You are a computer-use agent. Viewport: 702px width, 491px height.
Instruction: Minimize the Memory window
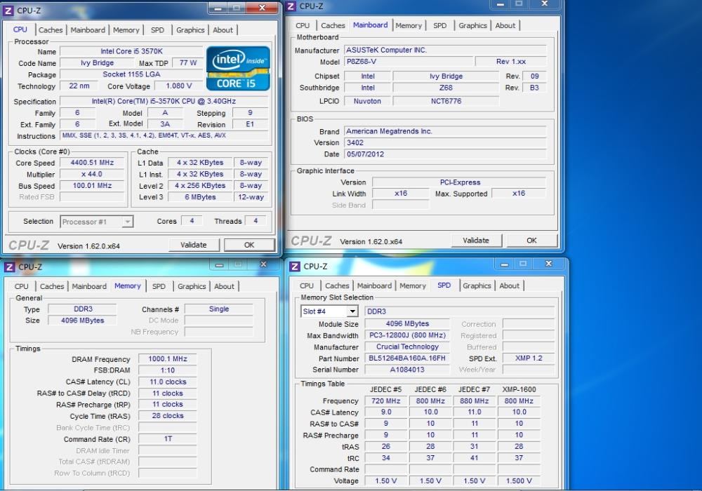219,264
